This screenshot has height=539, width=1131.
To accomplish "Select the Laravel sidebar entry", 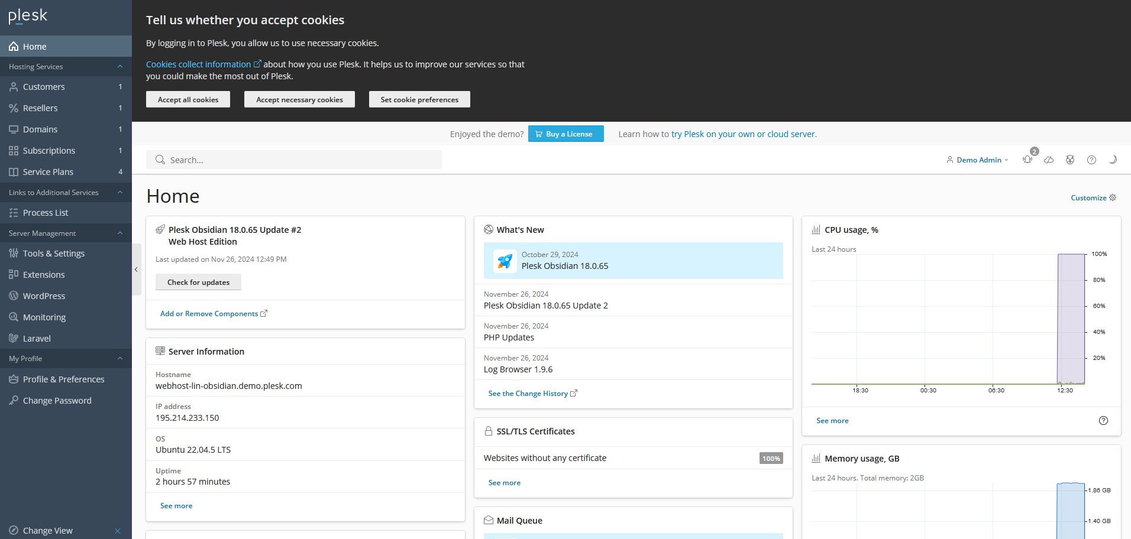I will tap(37, 338).
